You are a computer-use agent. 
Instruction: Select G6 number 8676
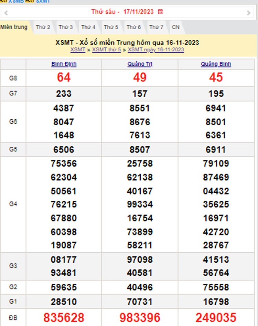(x=140, y=122)
